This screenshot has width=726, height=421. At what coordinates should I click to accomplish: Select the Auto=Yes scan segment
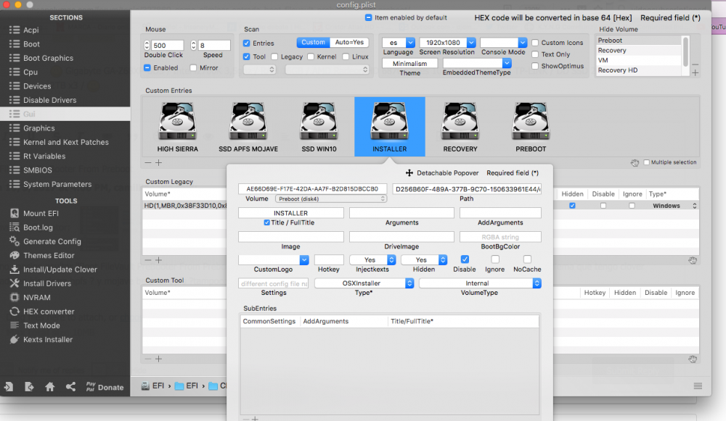(350, 42)
